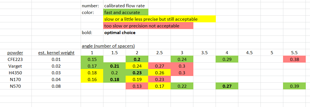Click the 'angle (number of spacers)' heading cell
The height and width of the screenshot is (107, 310).
(108, 46)
